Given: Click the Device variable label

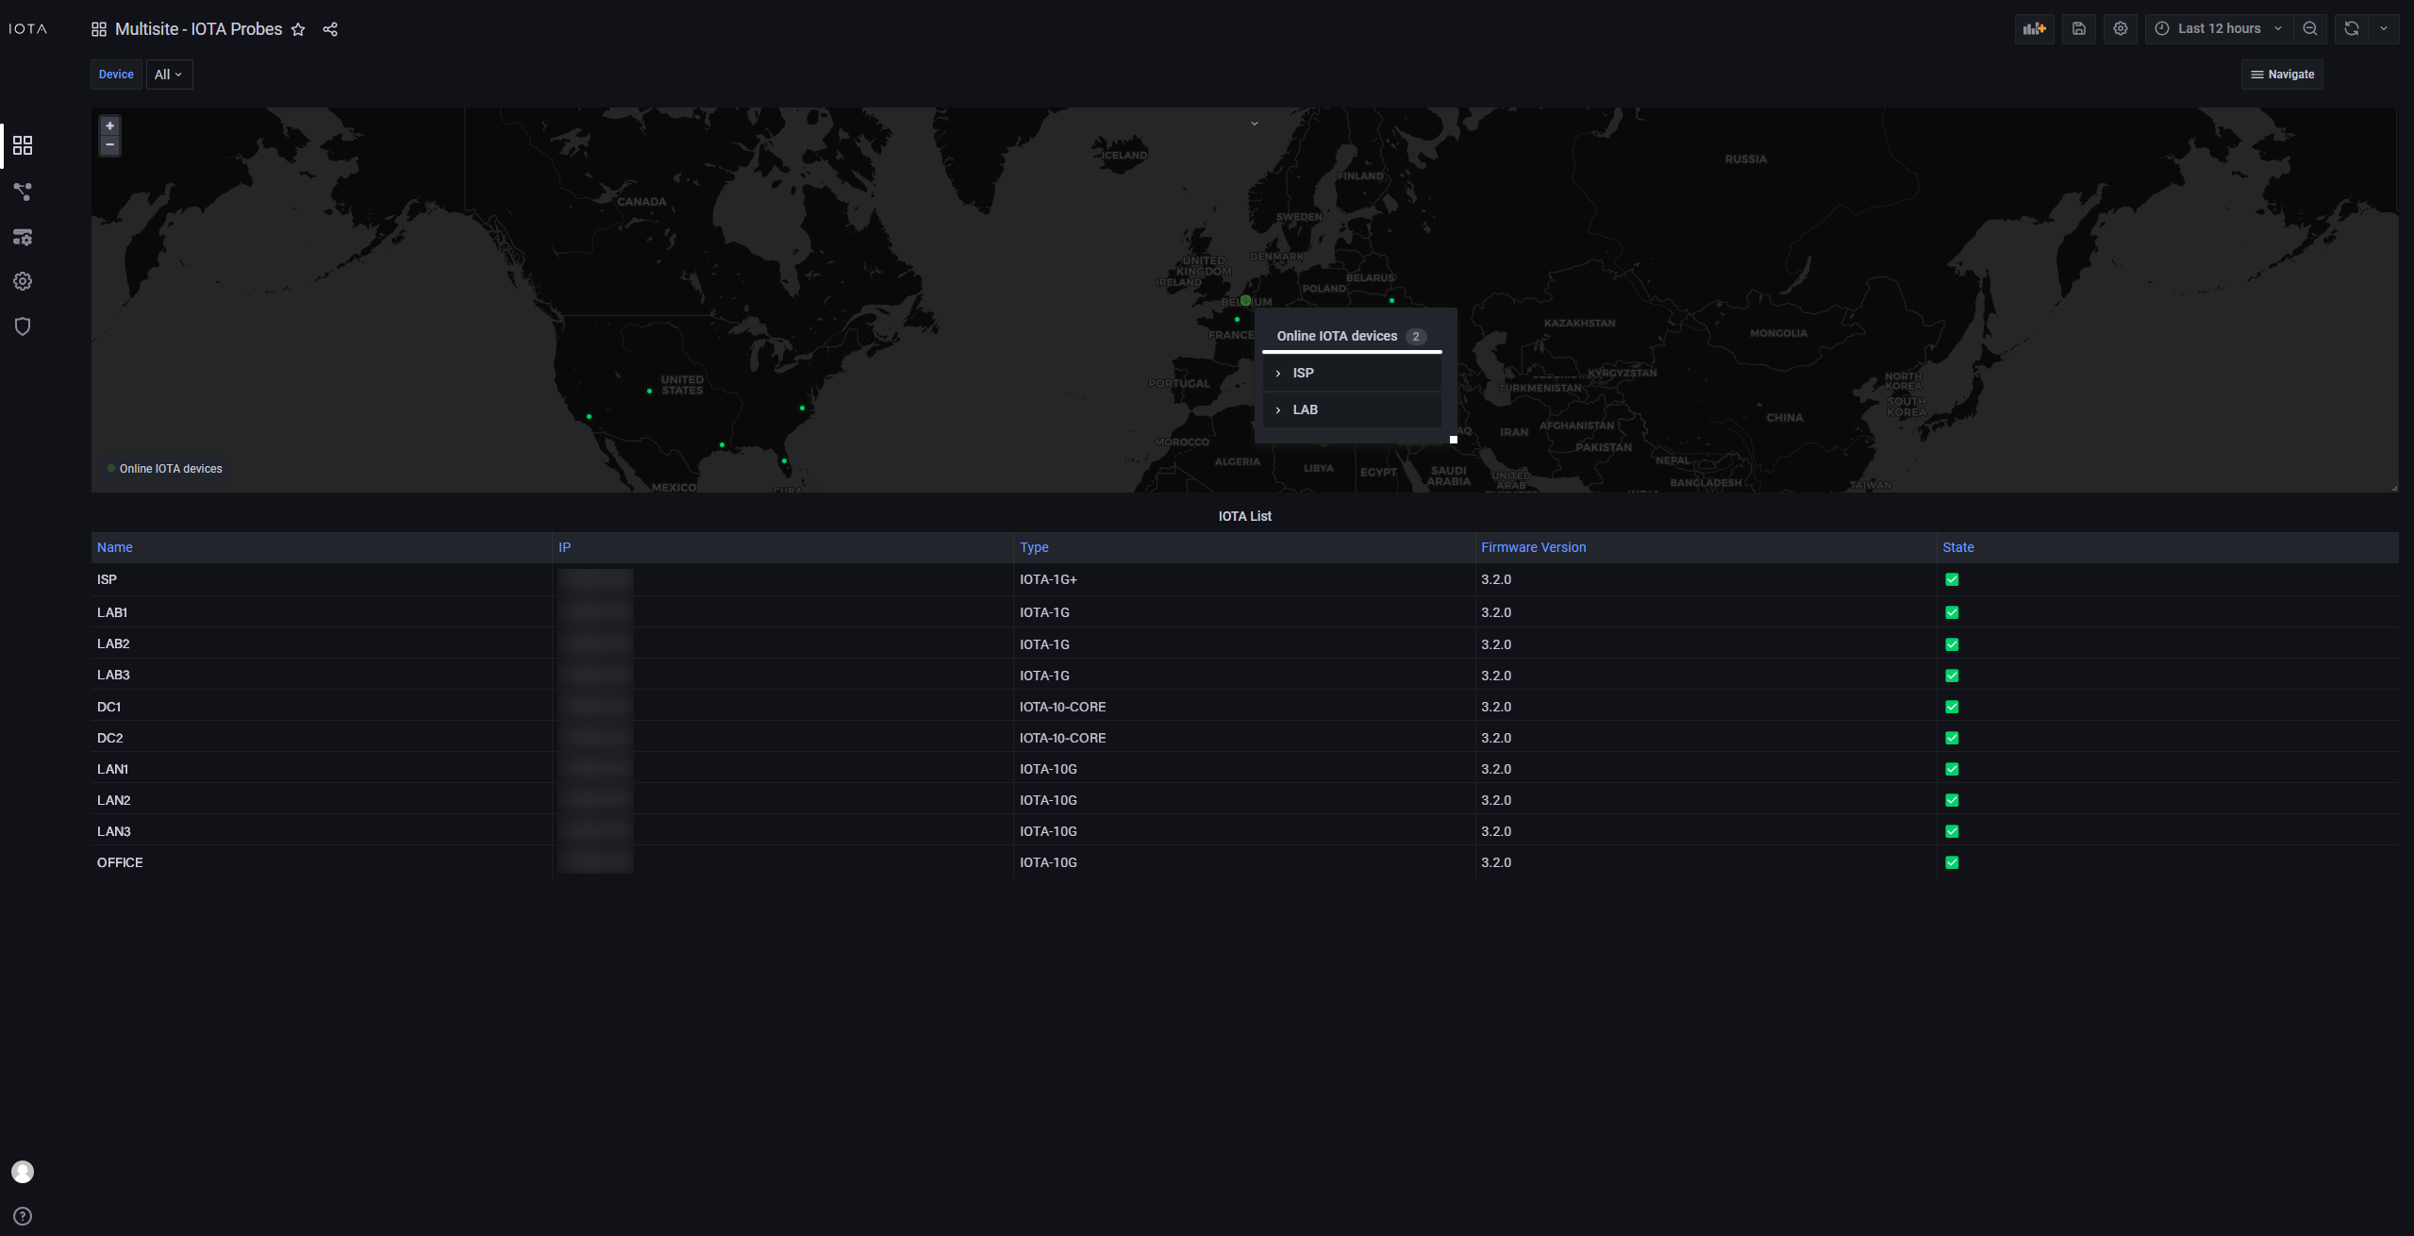Looking at the screenshot, I should [116, 75].
